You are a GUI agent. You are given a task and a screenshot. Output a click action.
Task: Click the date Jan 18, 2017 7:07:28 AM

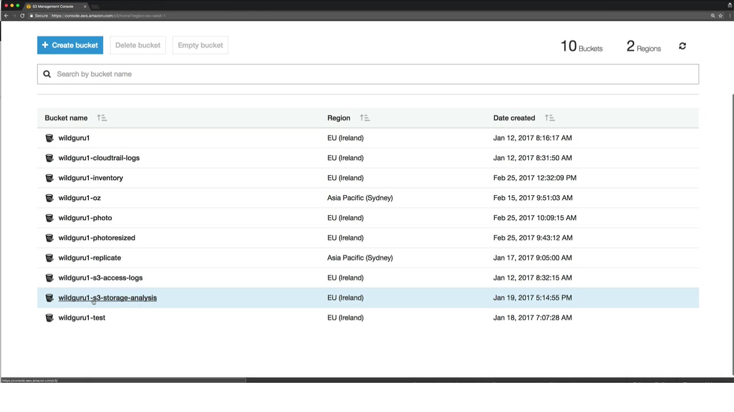pos(532,318)
